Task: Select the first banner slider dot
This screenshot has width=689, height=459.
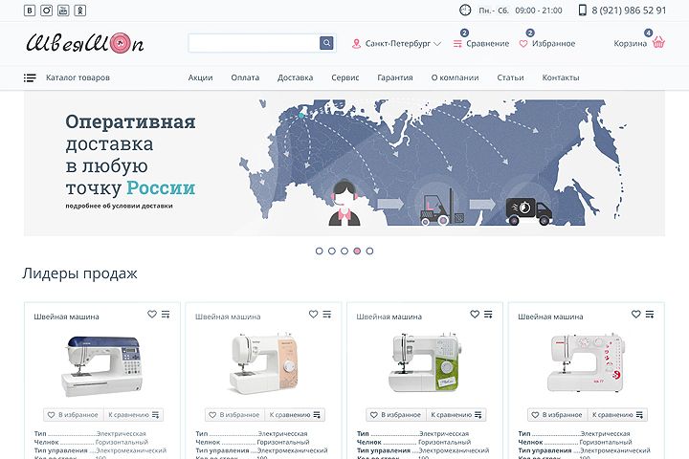Action: [x=320, y=251]
